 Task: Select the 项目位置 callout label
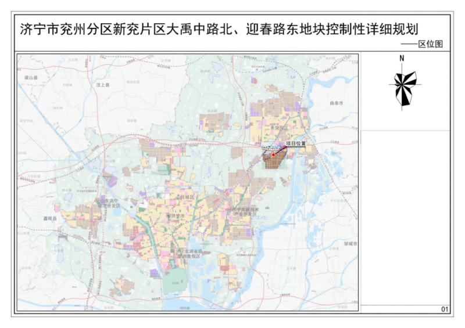[295, 143]
